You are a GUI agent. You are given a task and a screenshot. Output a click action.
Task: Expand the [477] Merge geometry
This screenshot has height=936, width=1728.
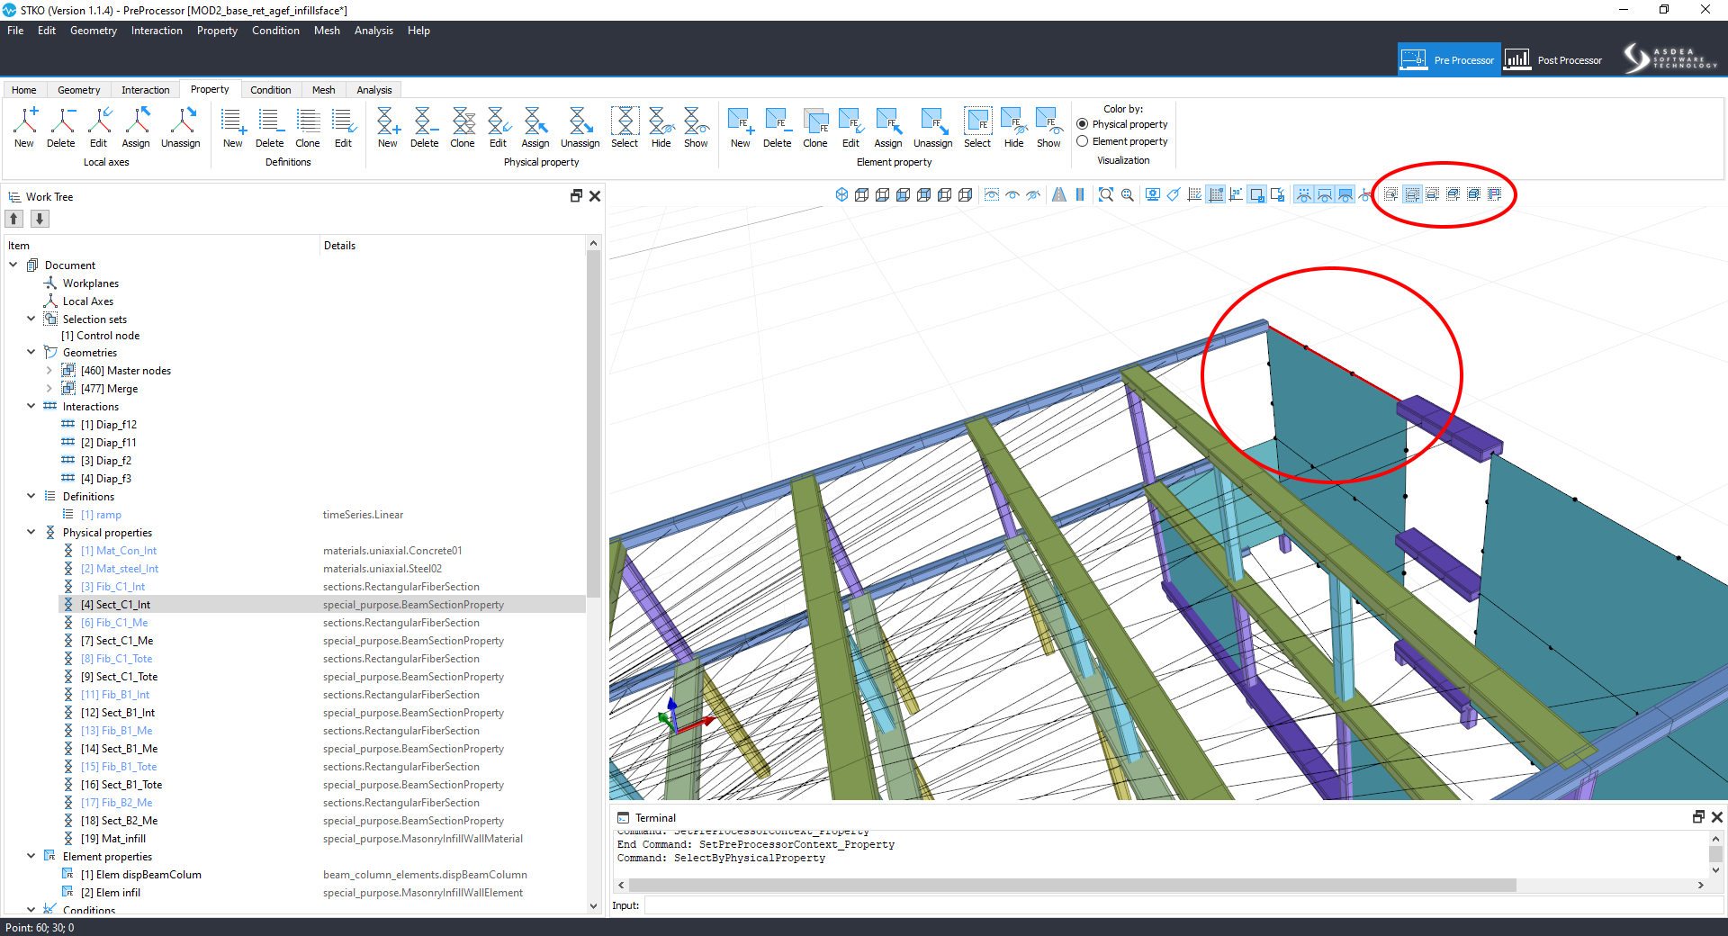pos(49,388)
